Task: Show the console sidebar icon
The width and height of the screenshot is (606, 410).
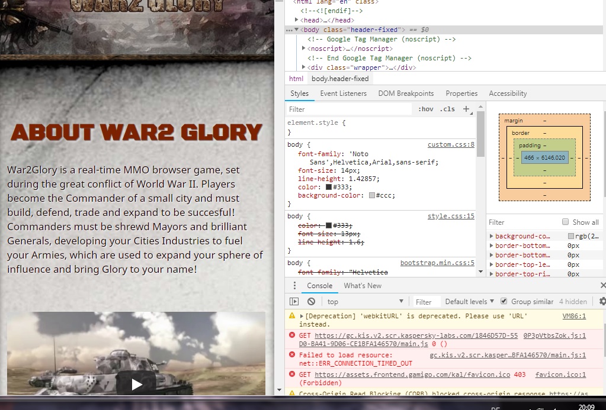Action: pyautogui.click(x=294, y=302)
